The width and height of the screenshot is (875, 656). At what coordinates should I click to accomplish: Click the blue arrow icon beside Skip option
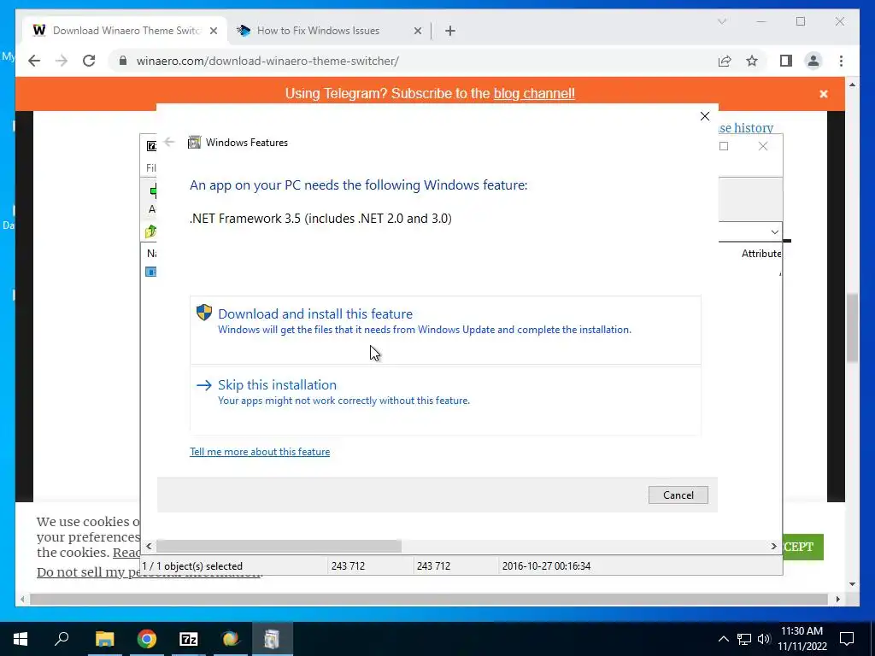[204, 385]
